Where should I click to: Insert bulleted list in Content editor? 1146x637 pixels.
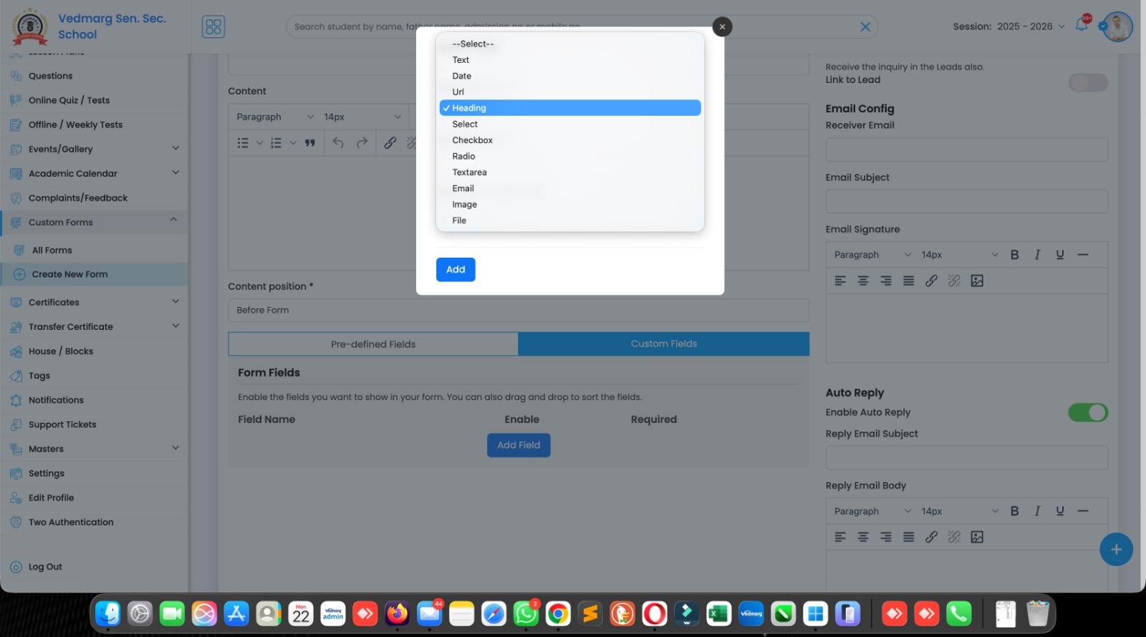point(243,143)
